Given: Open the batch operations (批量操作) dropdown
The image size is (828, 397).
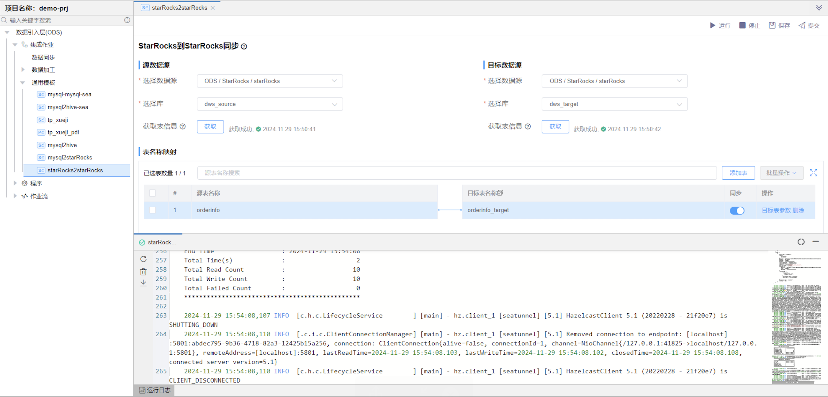Looking at the screenshot, I should (781, 173).
